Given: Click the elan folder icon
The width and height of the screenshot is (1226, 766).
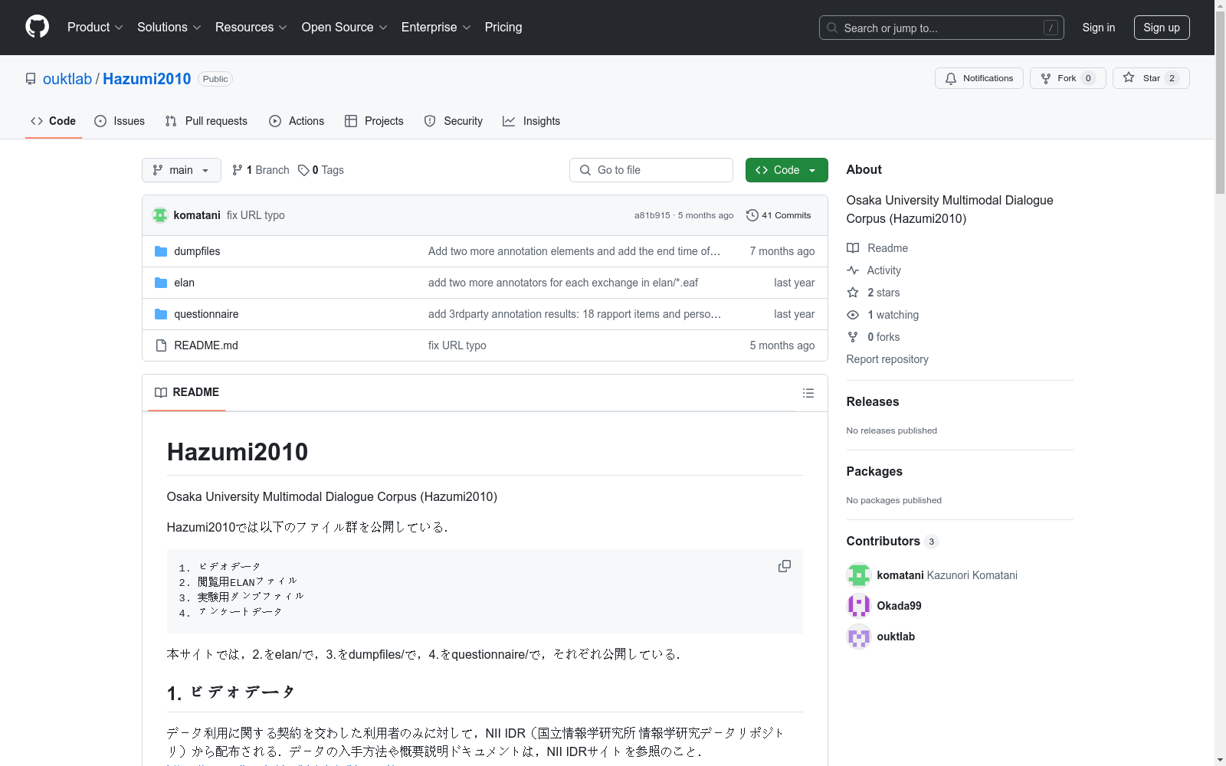Looking at the screenshot, I should click(x=161, y=283).
